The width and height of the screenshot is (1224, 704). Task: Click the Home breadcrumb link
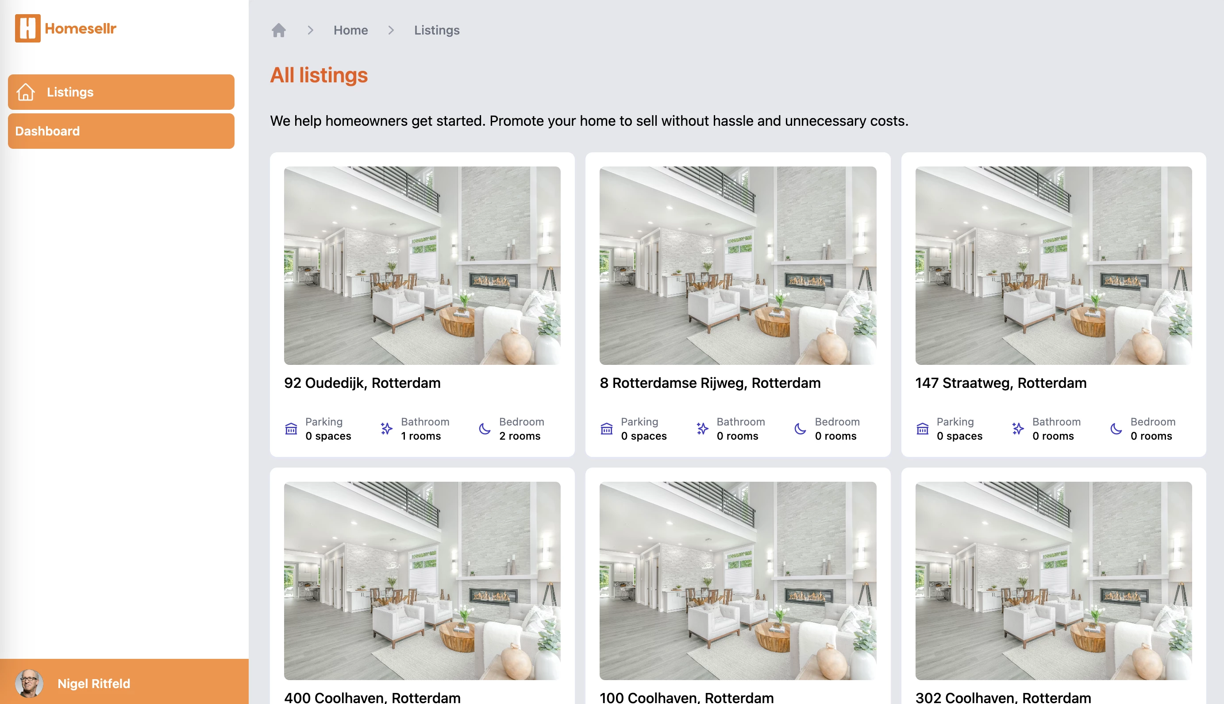pyautogui.click(x=350, y=30)
